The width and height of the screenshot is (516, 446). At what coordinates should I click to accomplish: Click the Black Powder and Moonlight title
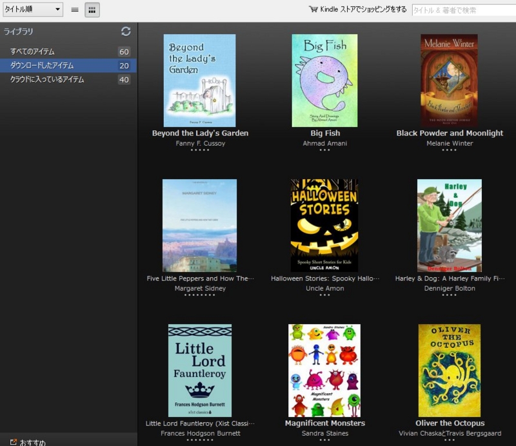[450, 133]
